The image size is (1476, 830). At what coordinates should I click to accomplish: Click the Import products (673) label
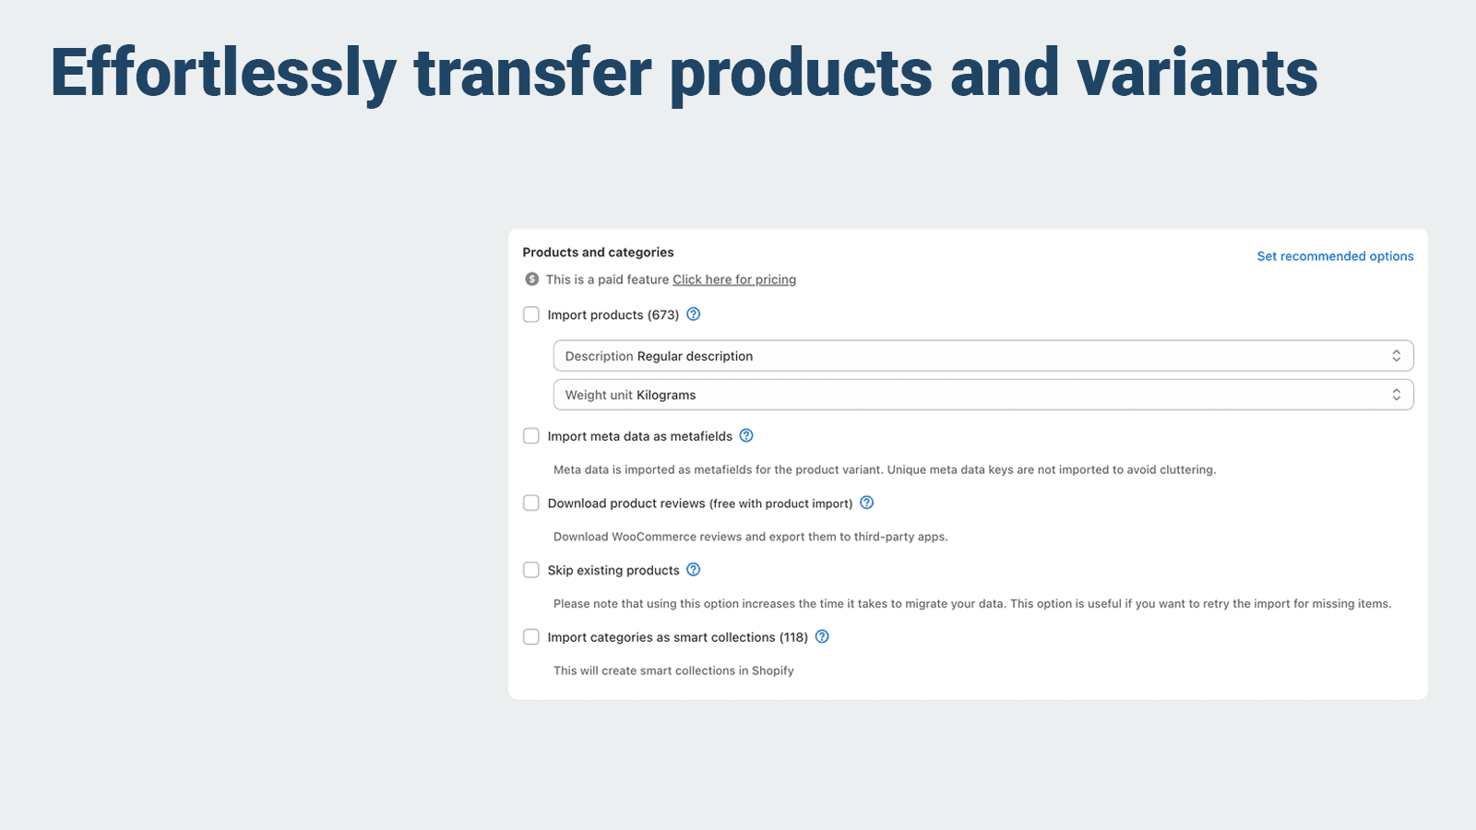(613, 315)
